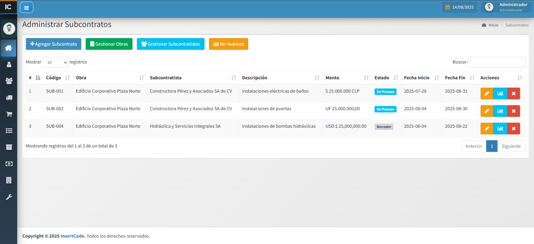534x244 pixels.
Task: Sort table by Monto column
Action: point(345,78)
